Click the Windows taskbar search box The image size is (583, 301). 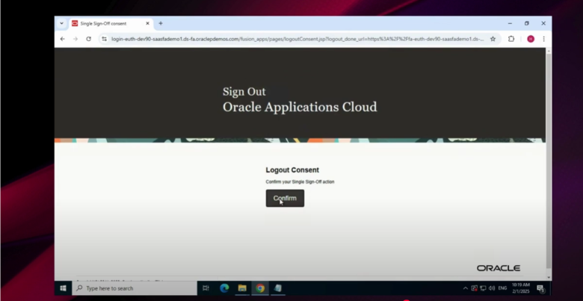click(x=133, y=288)
